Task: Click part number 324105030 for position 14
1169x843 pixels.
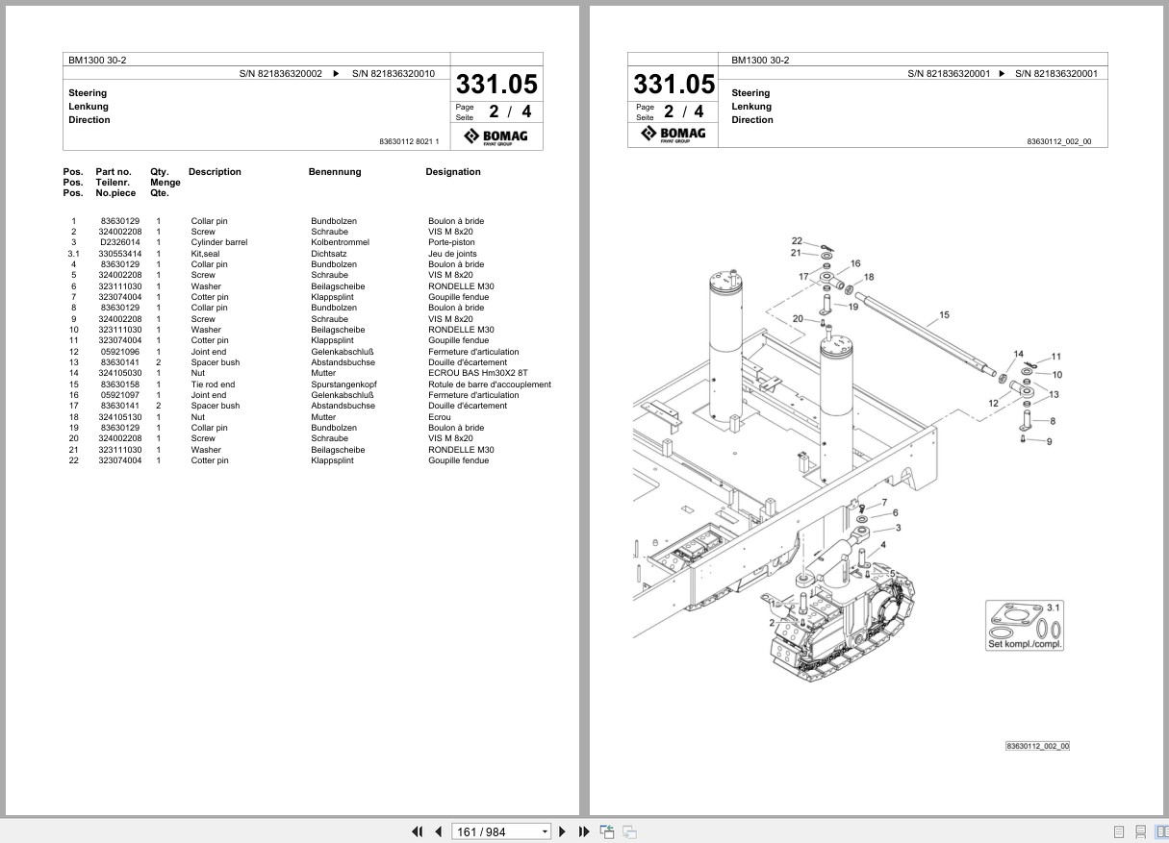Action: point(119,373)
